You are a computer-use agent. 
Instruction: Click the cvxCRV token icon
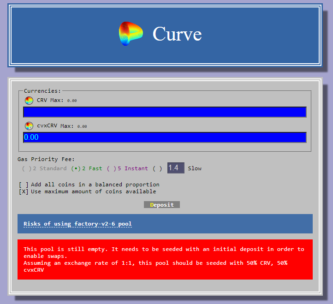(29, 126)
